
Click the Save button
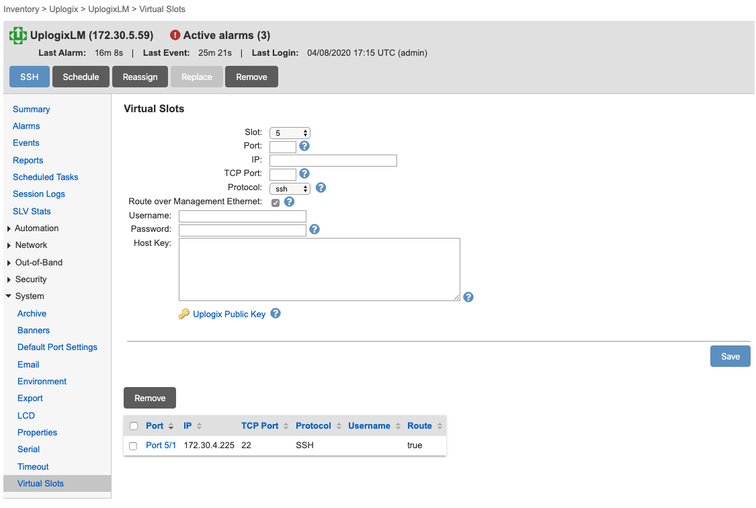click(730, 356)
